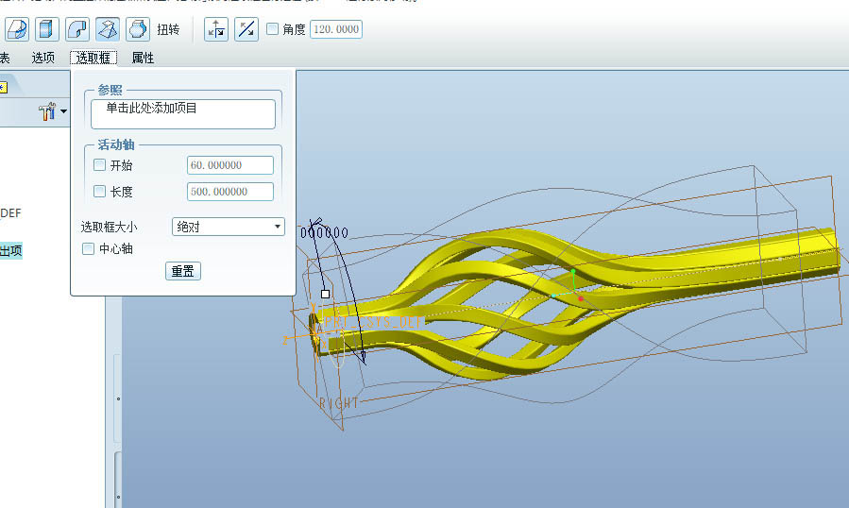The width and height of the screenshot is (849, 508).
Task: Expand the arrow beside the settings hammer
Action: click(x=63, y=112)
